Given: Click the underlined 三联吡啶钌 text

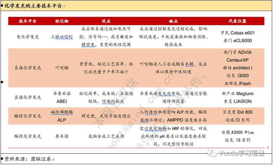Looking at the screenshot, I should coord(62,37).
